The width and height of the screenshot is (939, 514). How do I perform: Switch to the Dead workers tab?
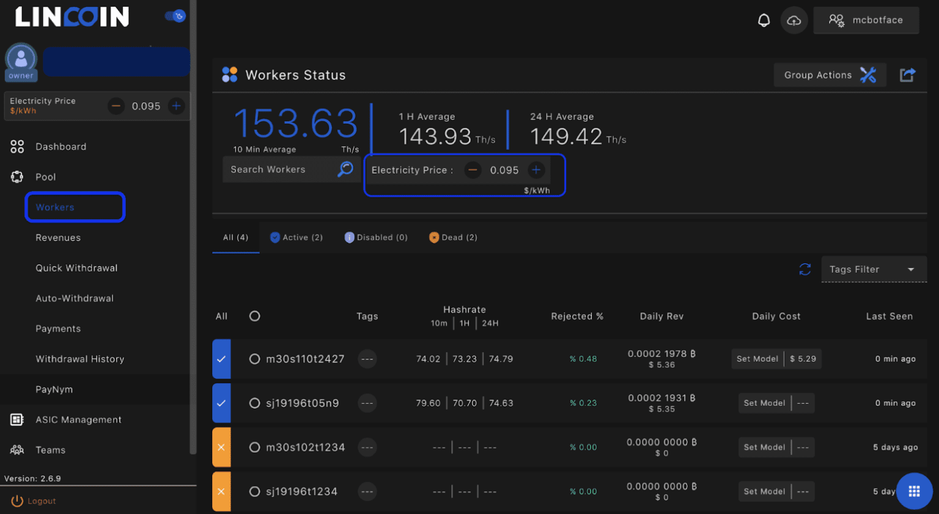coord(452,237)
